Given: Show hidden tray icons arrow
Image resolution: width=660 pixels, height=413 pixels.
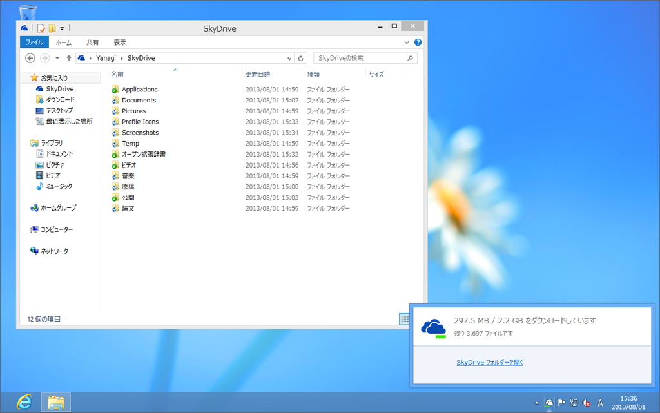Looking at the screenshot, I should pos(537,403).
